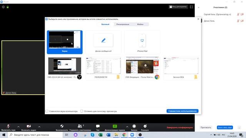
Task: Select the OBS 25.0.4 window thumbnail
Action: point(65,68)
